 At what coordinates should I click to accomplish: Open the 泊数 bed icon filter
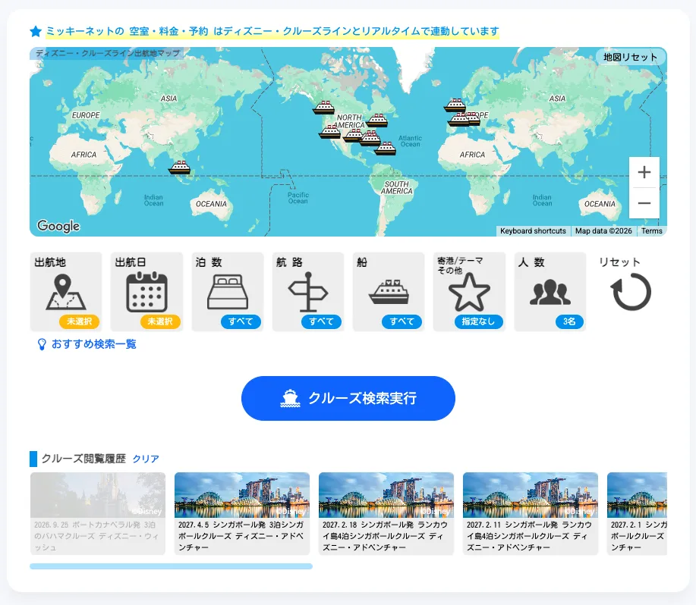point(227,292)
